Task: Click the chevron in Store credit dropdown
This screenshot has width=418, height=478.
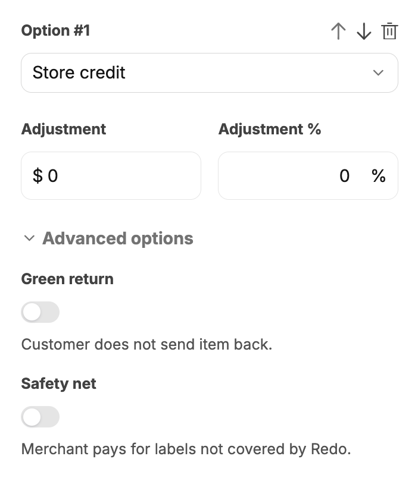Action: point(378,73)
